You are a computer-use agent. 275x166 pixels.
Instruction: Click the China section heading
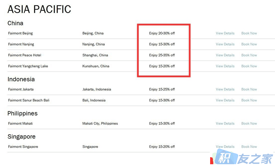[15, 23]
